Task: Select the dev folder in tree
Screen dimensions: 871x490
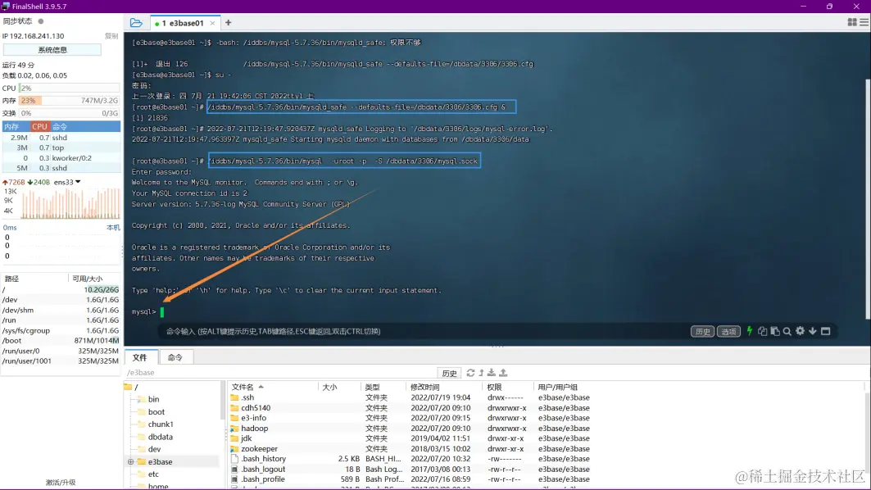Action: [x=154, y=449]
